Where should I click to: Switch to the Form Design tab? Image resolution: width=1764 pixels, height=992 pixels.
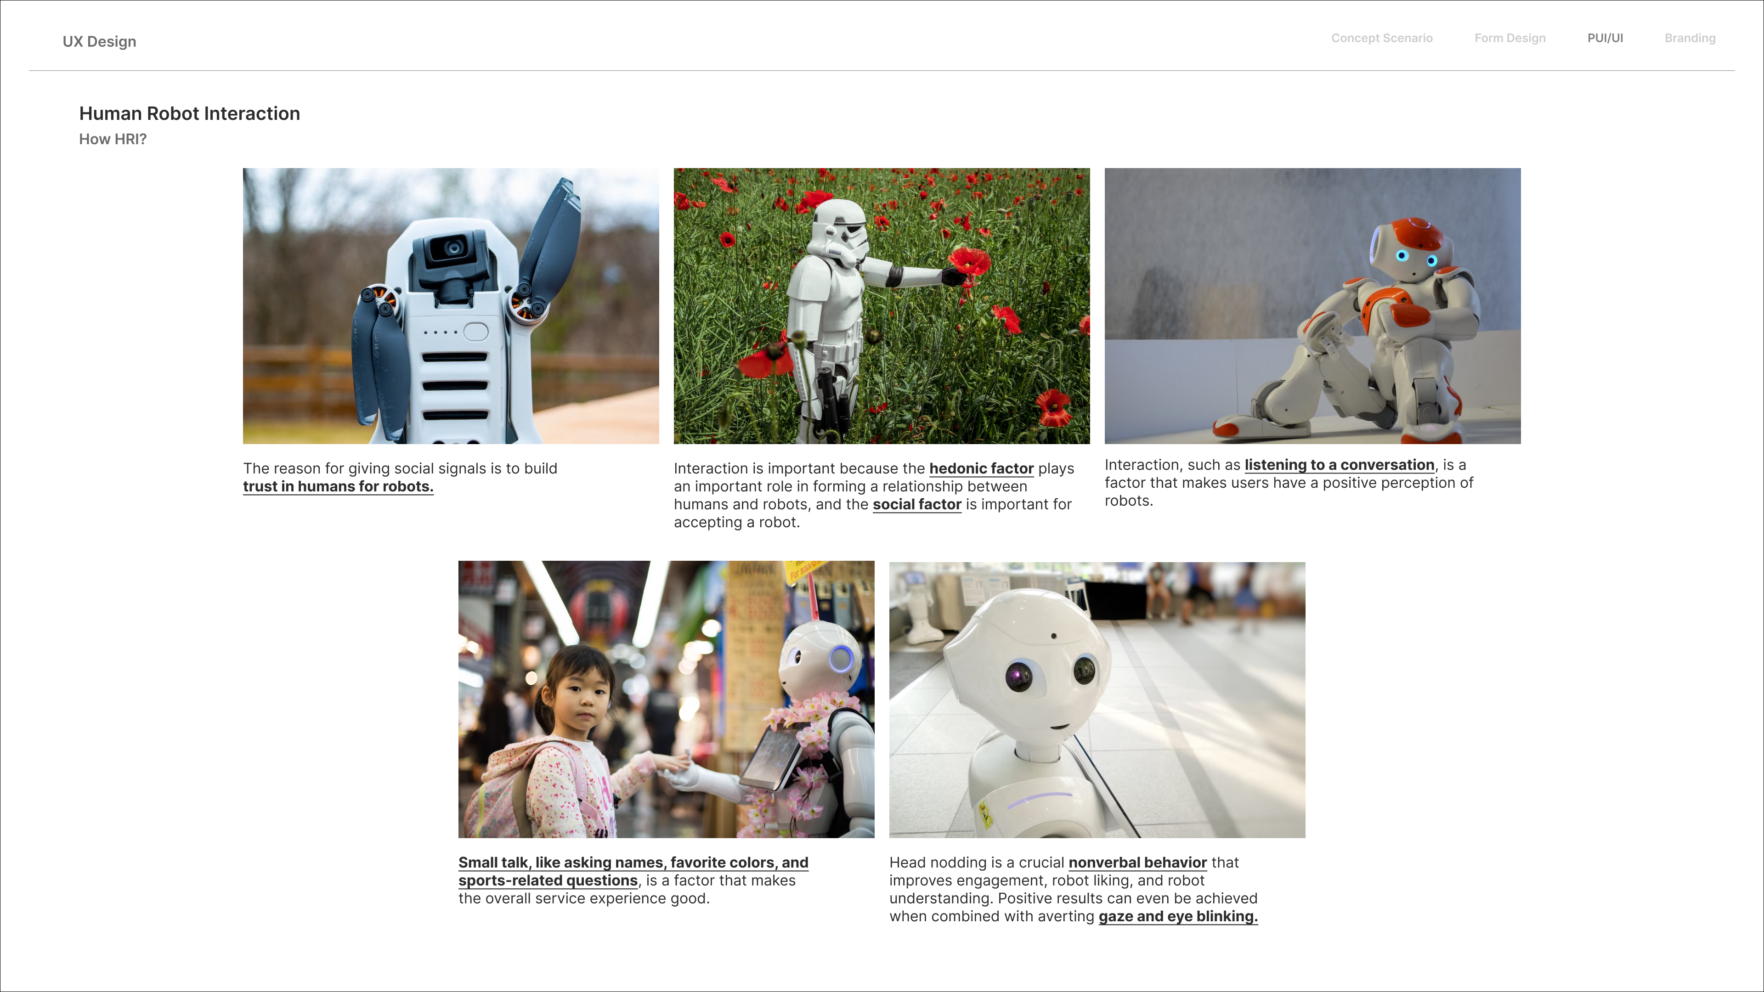[1509, 38]
